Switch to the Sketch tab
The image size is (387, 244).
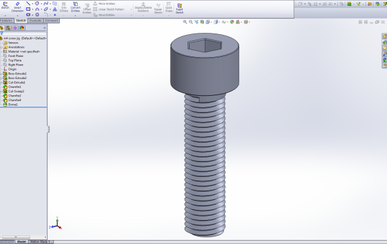(21, 21)
